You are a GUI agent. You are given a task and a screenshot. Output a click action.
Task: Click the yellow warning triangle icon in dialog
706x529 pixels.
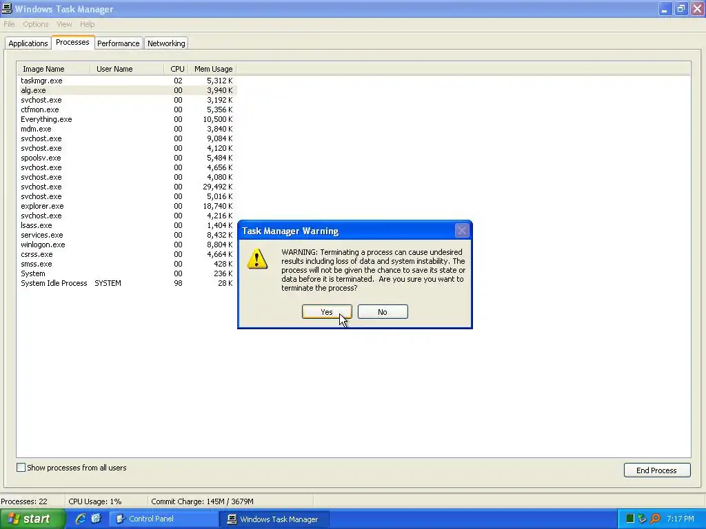tap(257, 259)
